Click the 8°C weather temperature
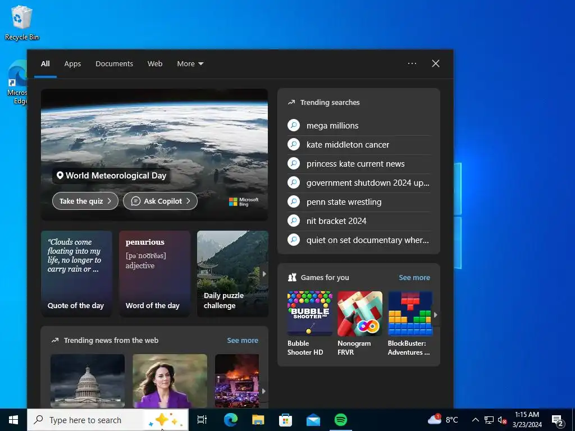 click(x=452, y=420)
